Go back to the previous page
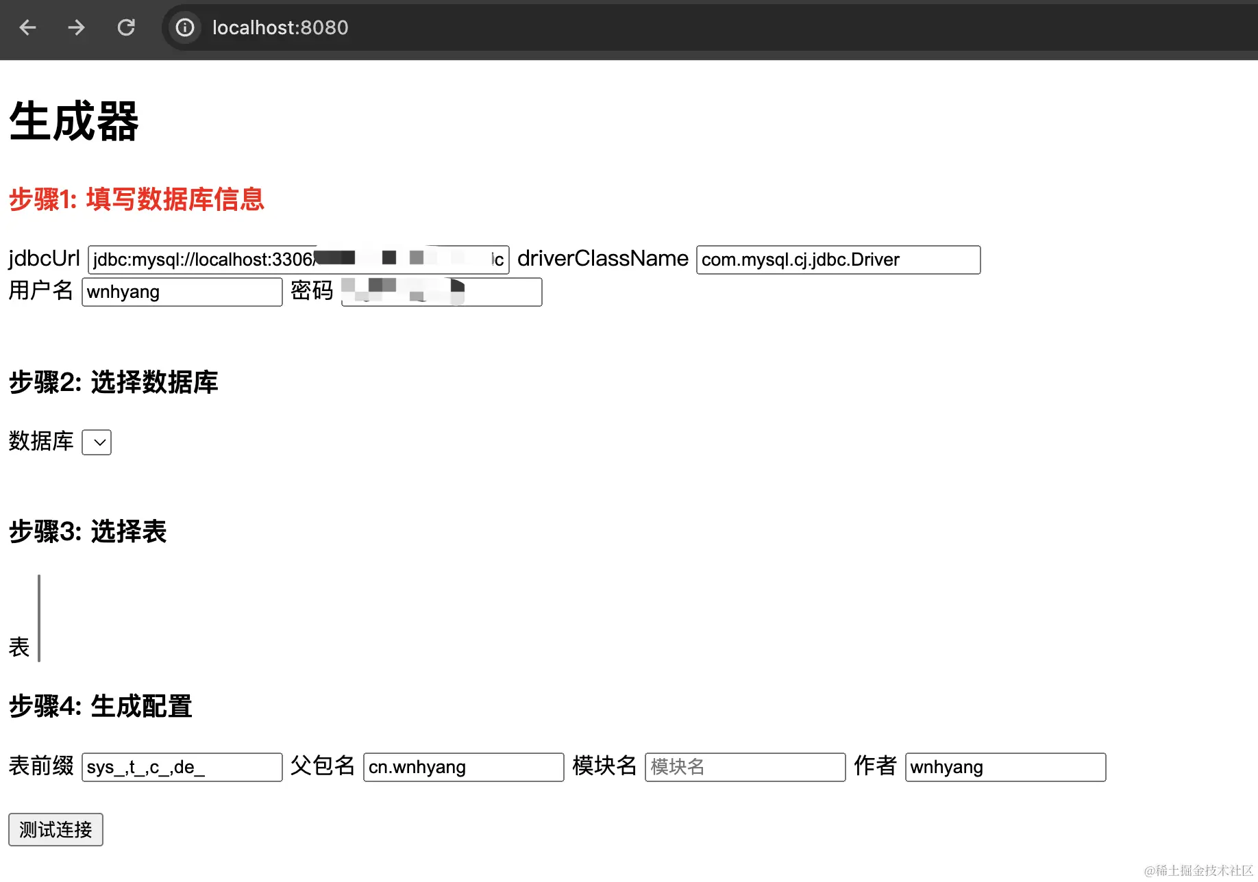The width and height of the screenshot is (1258, 882). click(x=27, y=27)
